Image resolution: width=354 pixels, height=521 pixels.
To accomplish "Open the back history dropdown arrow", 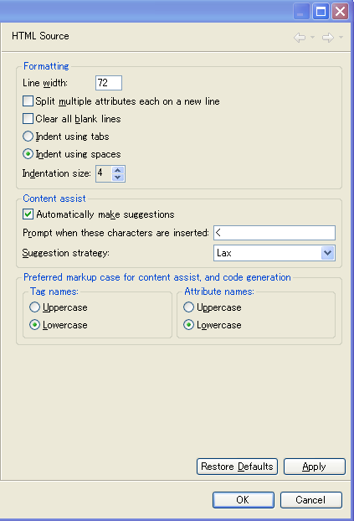I will 312,37.
